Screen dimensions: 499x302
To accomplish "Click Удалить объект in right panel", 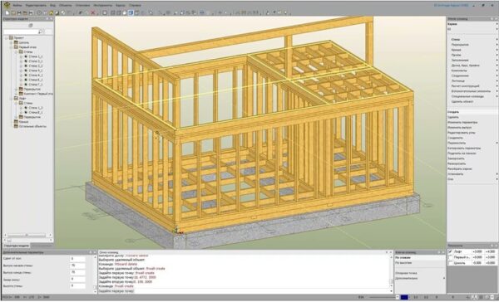I will (462, 101).
